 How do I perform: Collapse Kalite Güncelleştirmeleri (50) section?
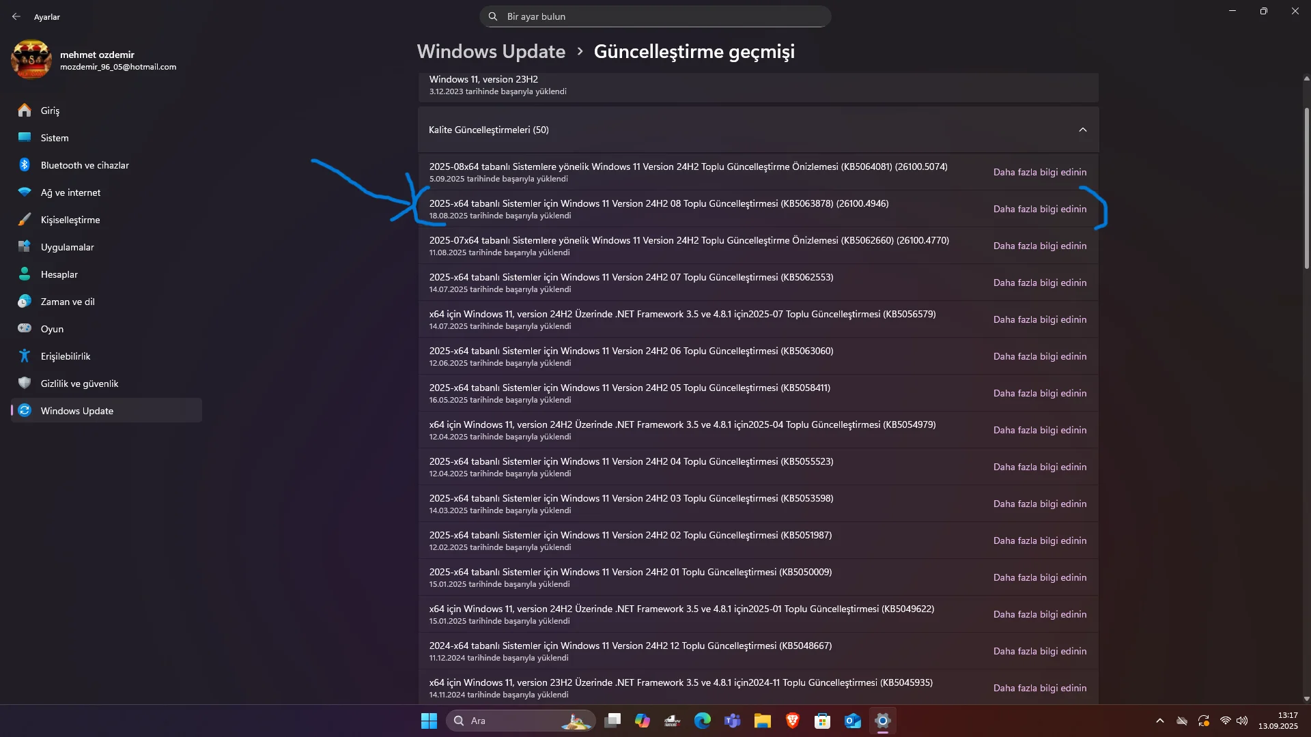point(1082,130)
